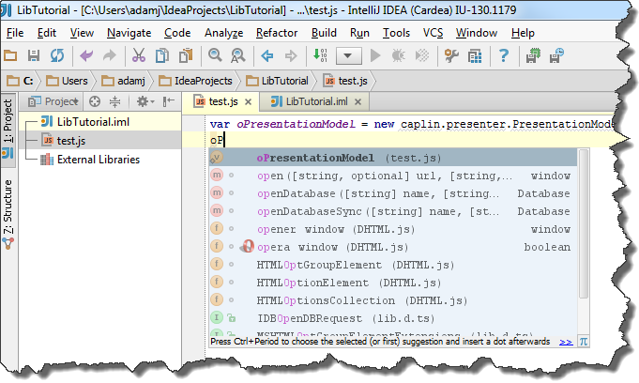Open Project Structure icon
Viewport: 639px width, 383px height.
point(475,55)
